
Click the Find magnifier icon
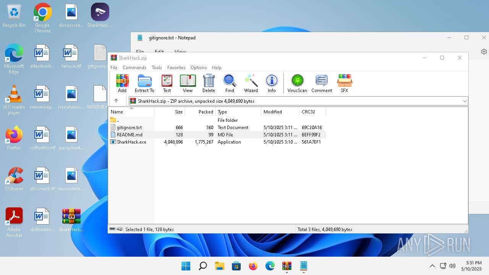click(x=230, y=83)
